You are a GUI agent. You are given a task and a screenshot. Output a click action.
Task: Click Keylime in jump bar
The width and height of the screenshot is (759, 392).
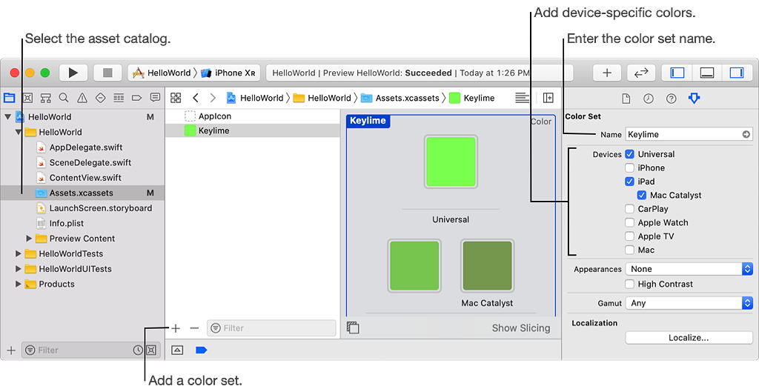[x=472, y=98]
